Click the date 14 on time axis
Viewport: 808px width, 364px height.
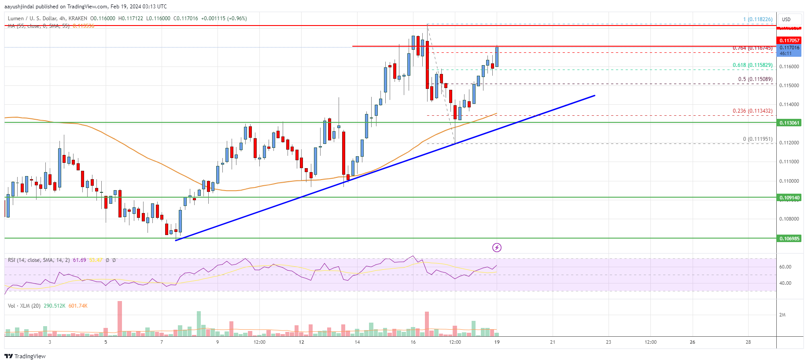[x=357, y=342]
